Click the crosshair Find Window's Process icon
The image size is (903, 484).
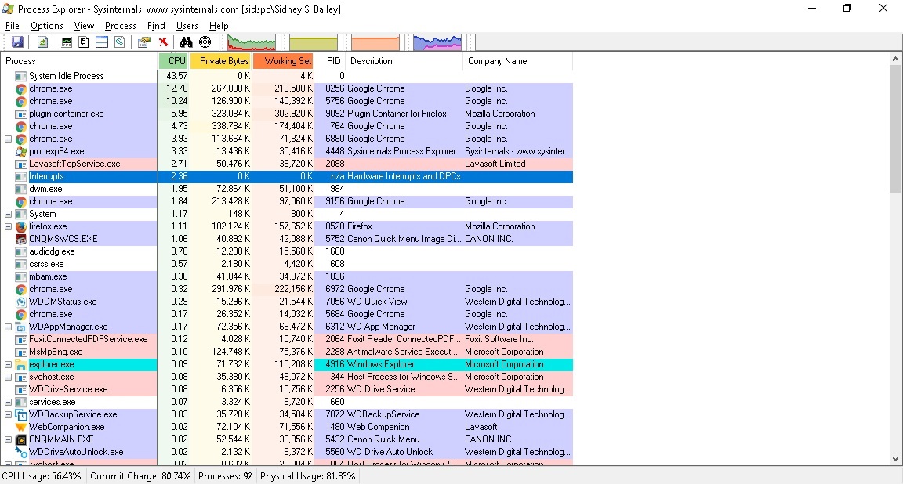[205, 42]
